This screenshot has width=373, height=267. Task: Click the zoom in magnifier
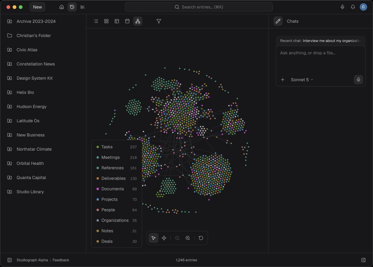188,238
